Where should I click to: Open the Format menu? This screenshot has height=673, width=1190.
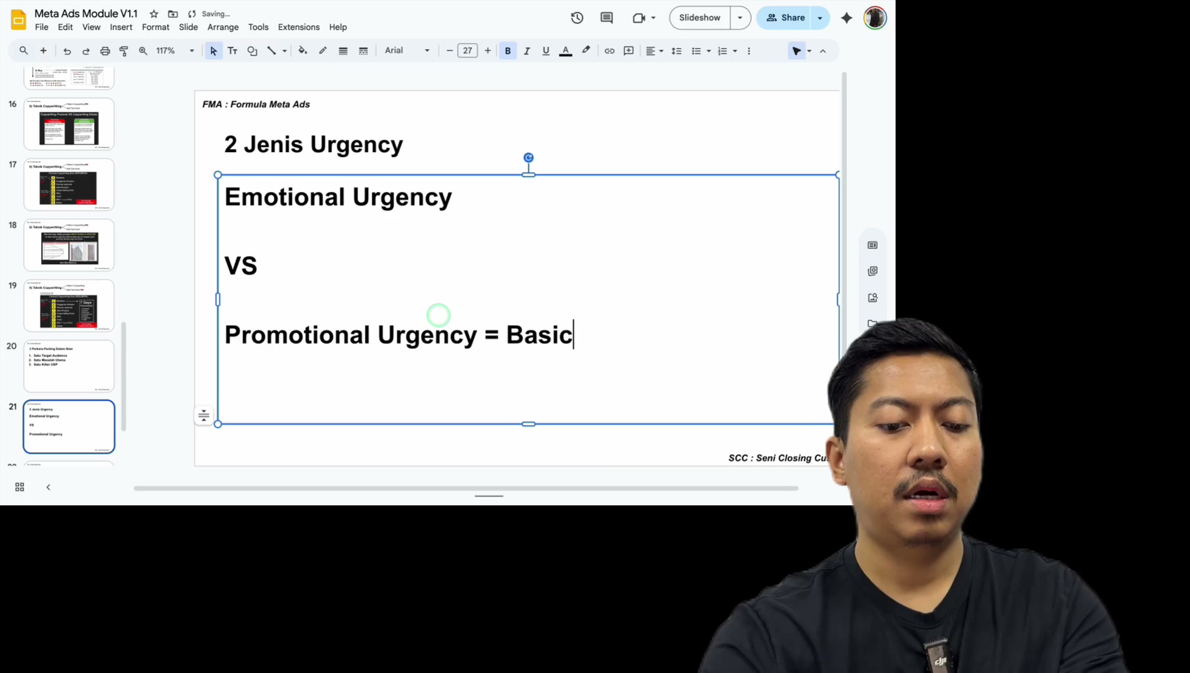click(155, 27)
